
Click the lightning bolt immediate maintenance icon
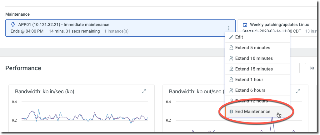13,25
